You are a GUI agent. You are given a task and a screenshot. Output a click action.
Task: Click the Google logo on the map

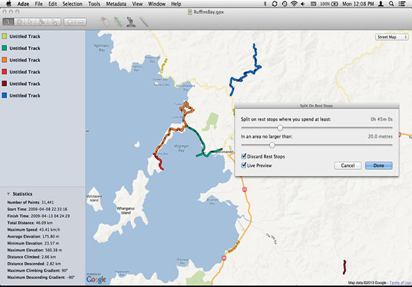[x=96, y=279]
